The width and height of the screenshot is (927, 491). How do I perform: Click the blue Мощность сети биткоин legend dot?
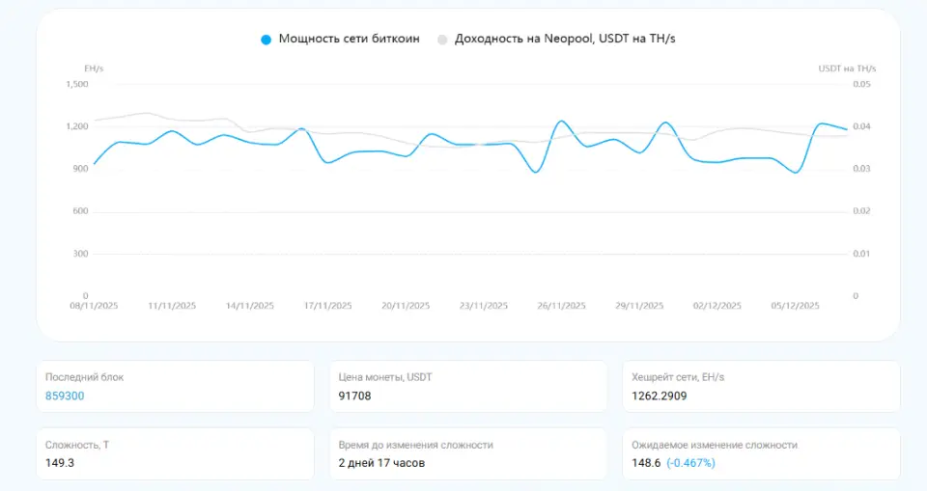click(267, 40)
